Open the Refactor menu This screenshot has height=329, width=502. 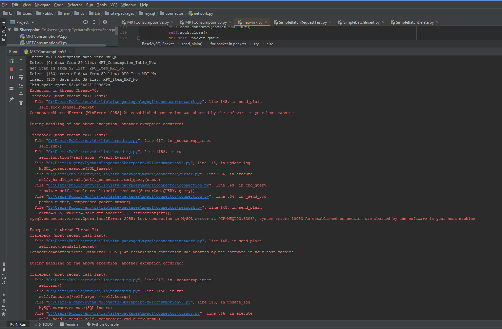tap(75, 5)
